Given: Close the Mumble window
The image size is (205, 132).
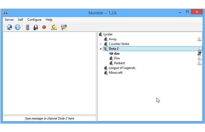Looking at the screenshot, I should click(197, 12).
